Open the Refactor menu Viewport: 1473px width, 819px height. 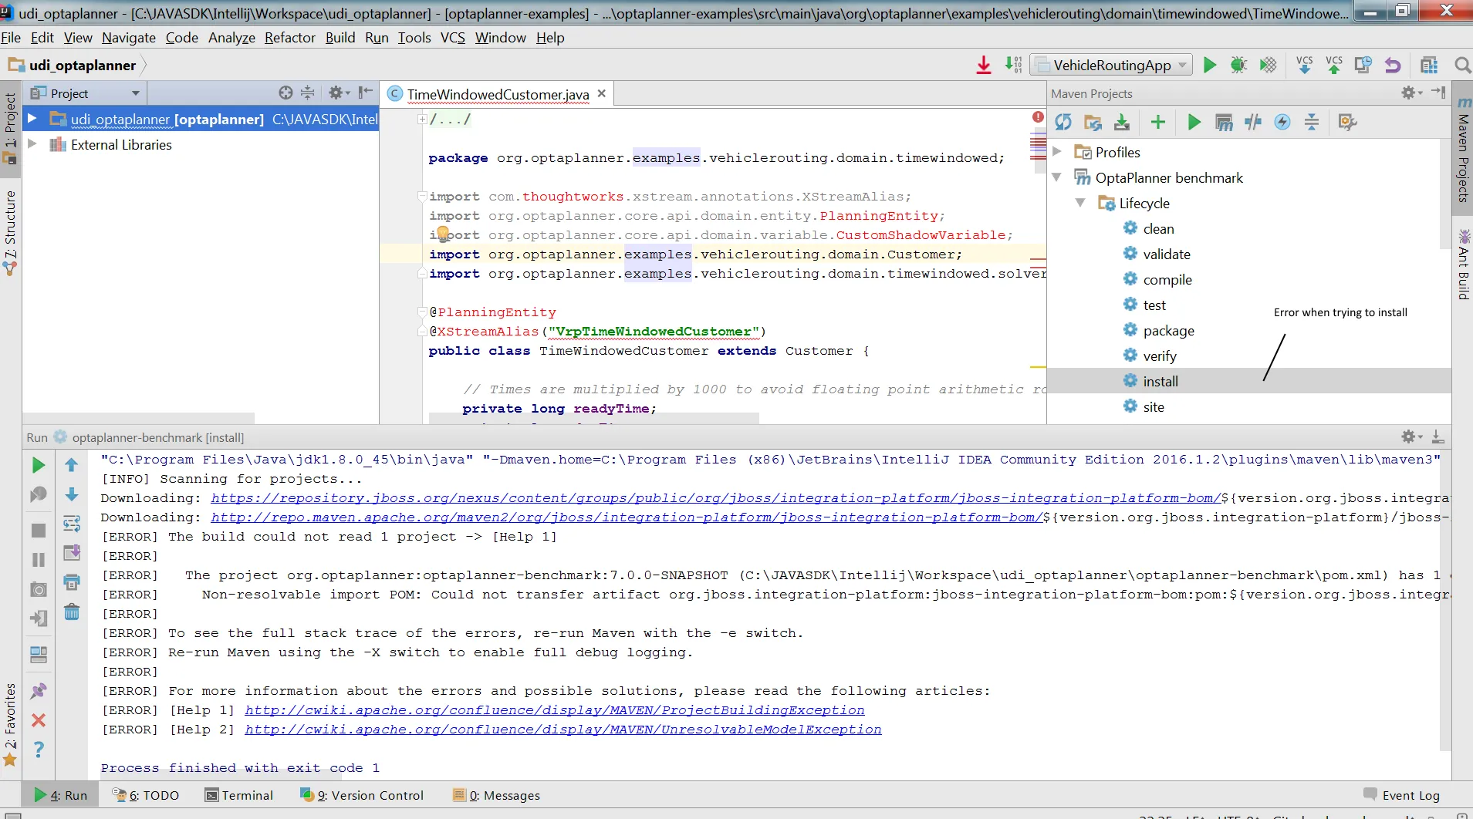pyautogui.click(x=290, y=38)
